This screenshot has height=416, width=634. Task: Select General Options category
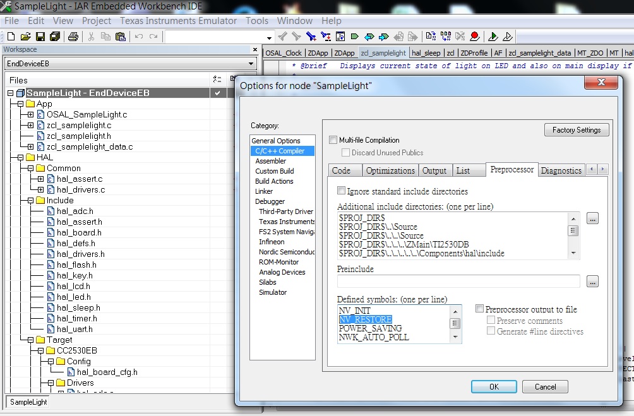point(276,141)
